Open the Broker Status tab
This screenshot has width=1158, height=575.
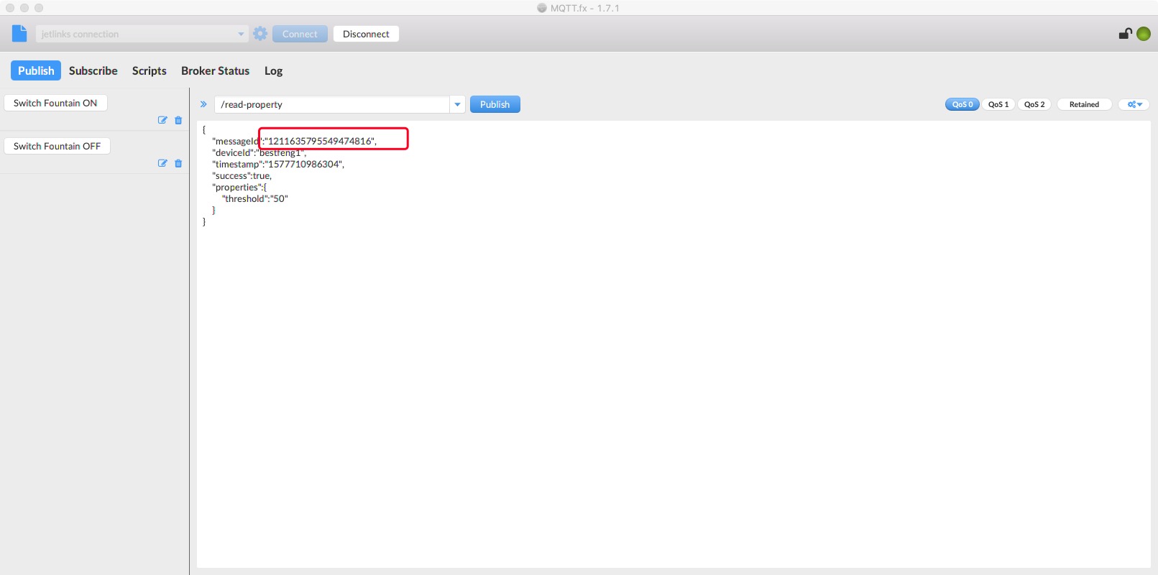[x=215, y=70]
